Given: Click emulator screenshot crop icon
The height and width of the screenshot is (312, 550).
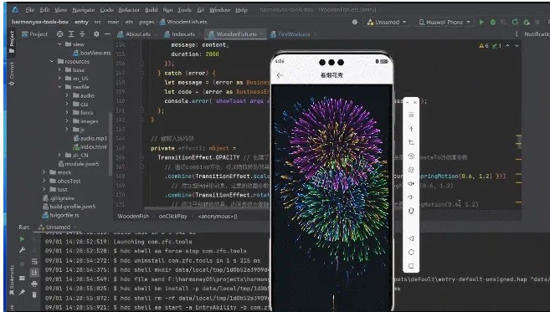Looking at the screenshot, I should [x=411, y=142].
